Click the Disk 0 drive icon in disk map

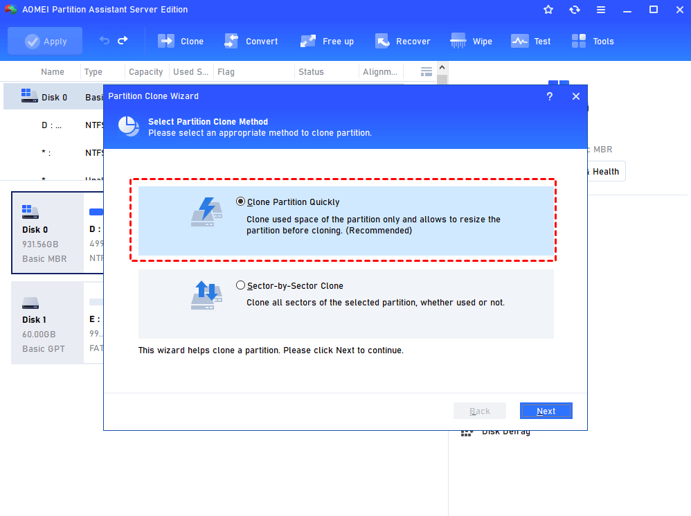[30, 212]
